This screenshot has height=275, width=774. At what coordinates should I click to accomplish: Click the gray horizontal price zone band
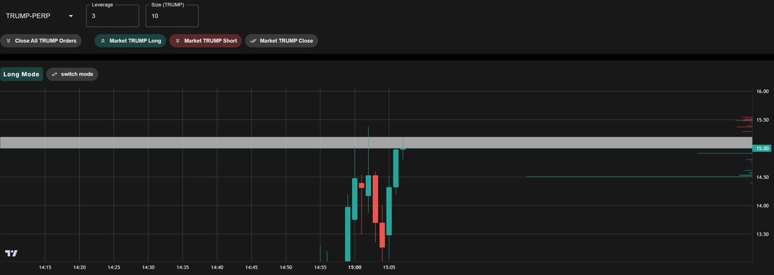376,143
